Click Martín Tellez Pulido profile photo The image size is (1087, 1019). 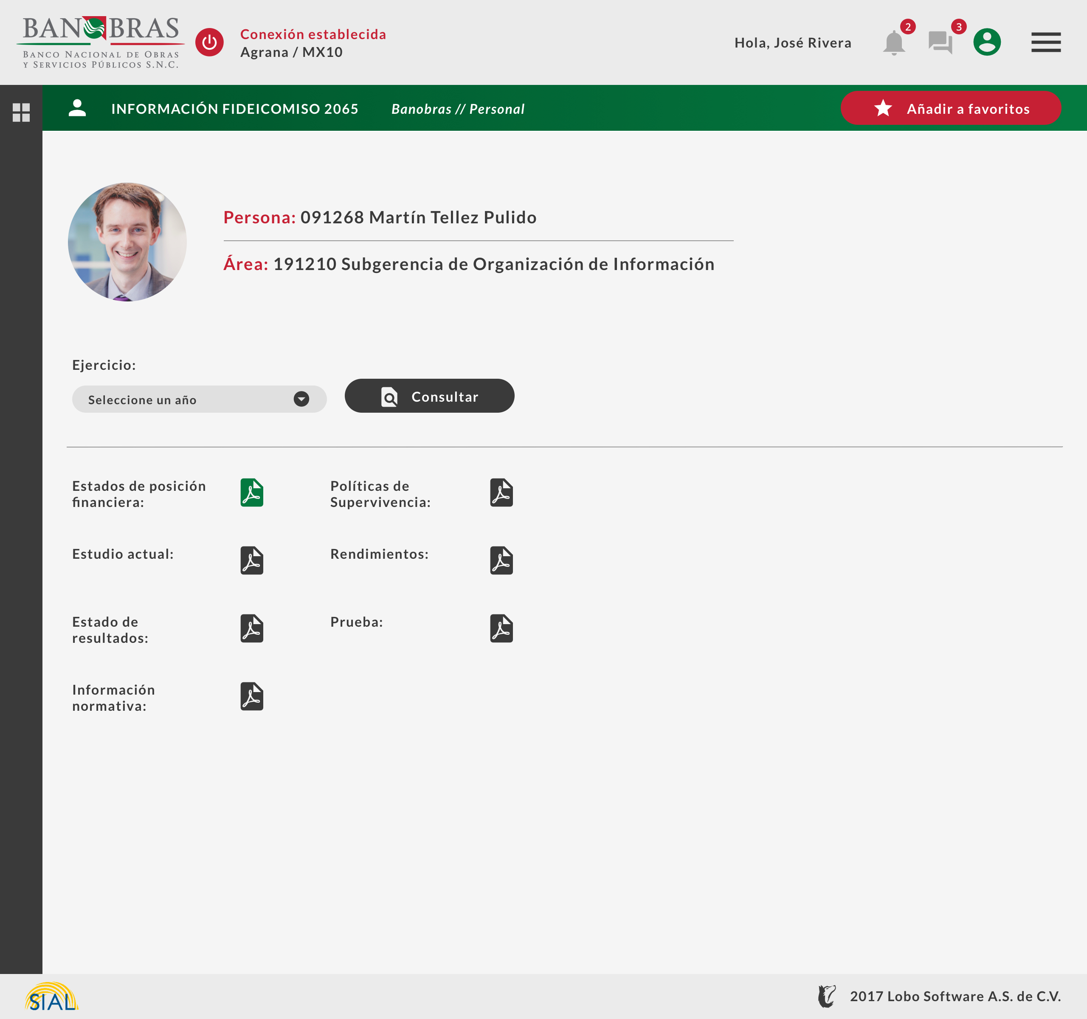127,242
